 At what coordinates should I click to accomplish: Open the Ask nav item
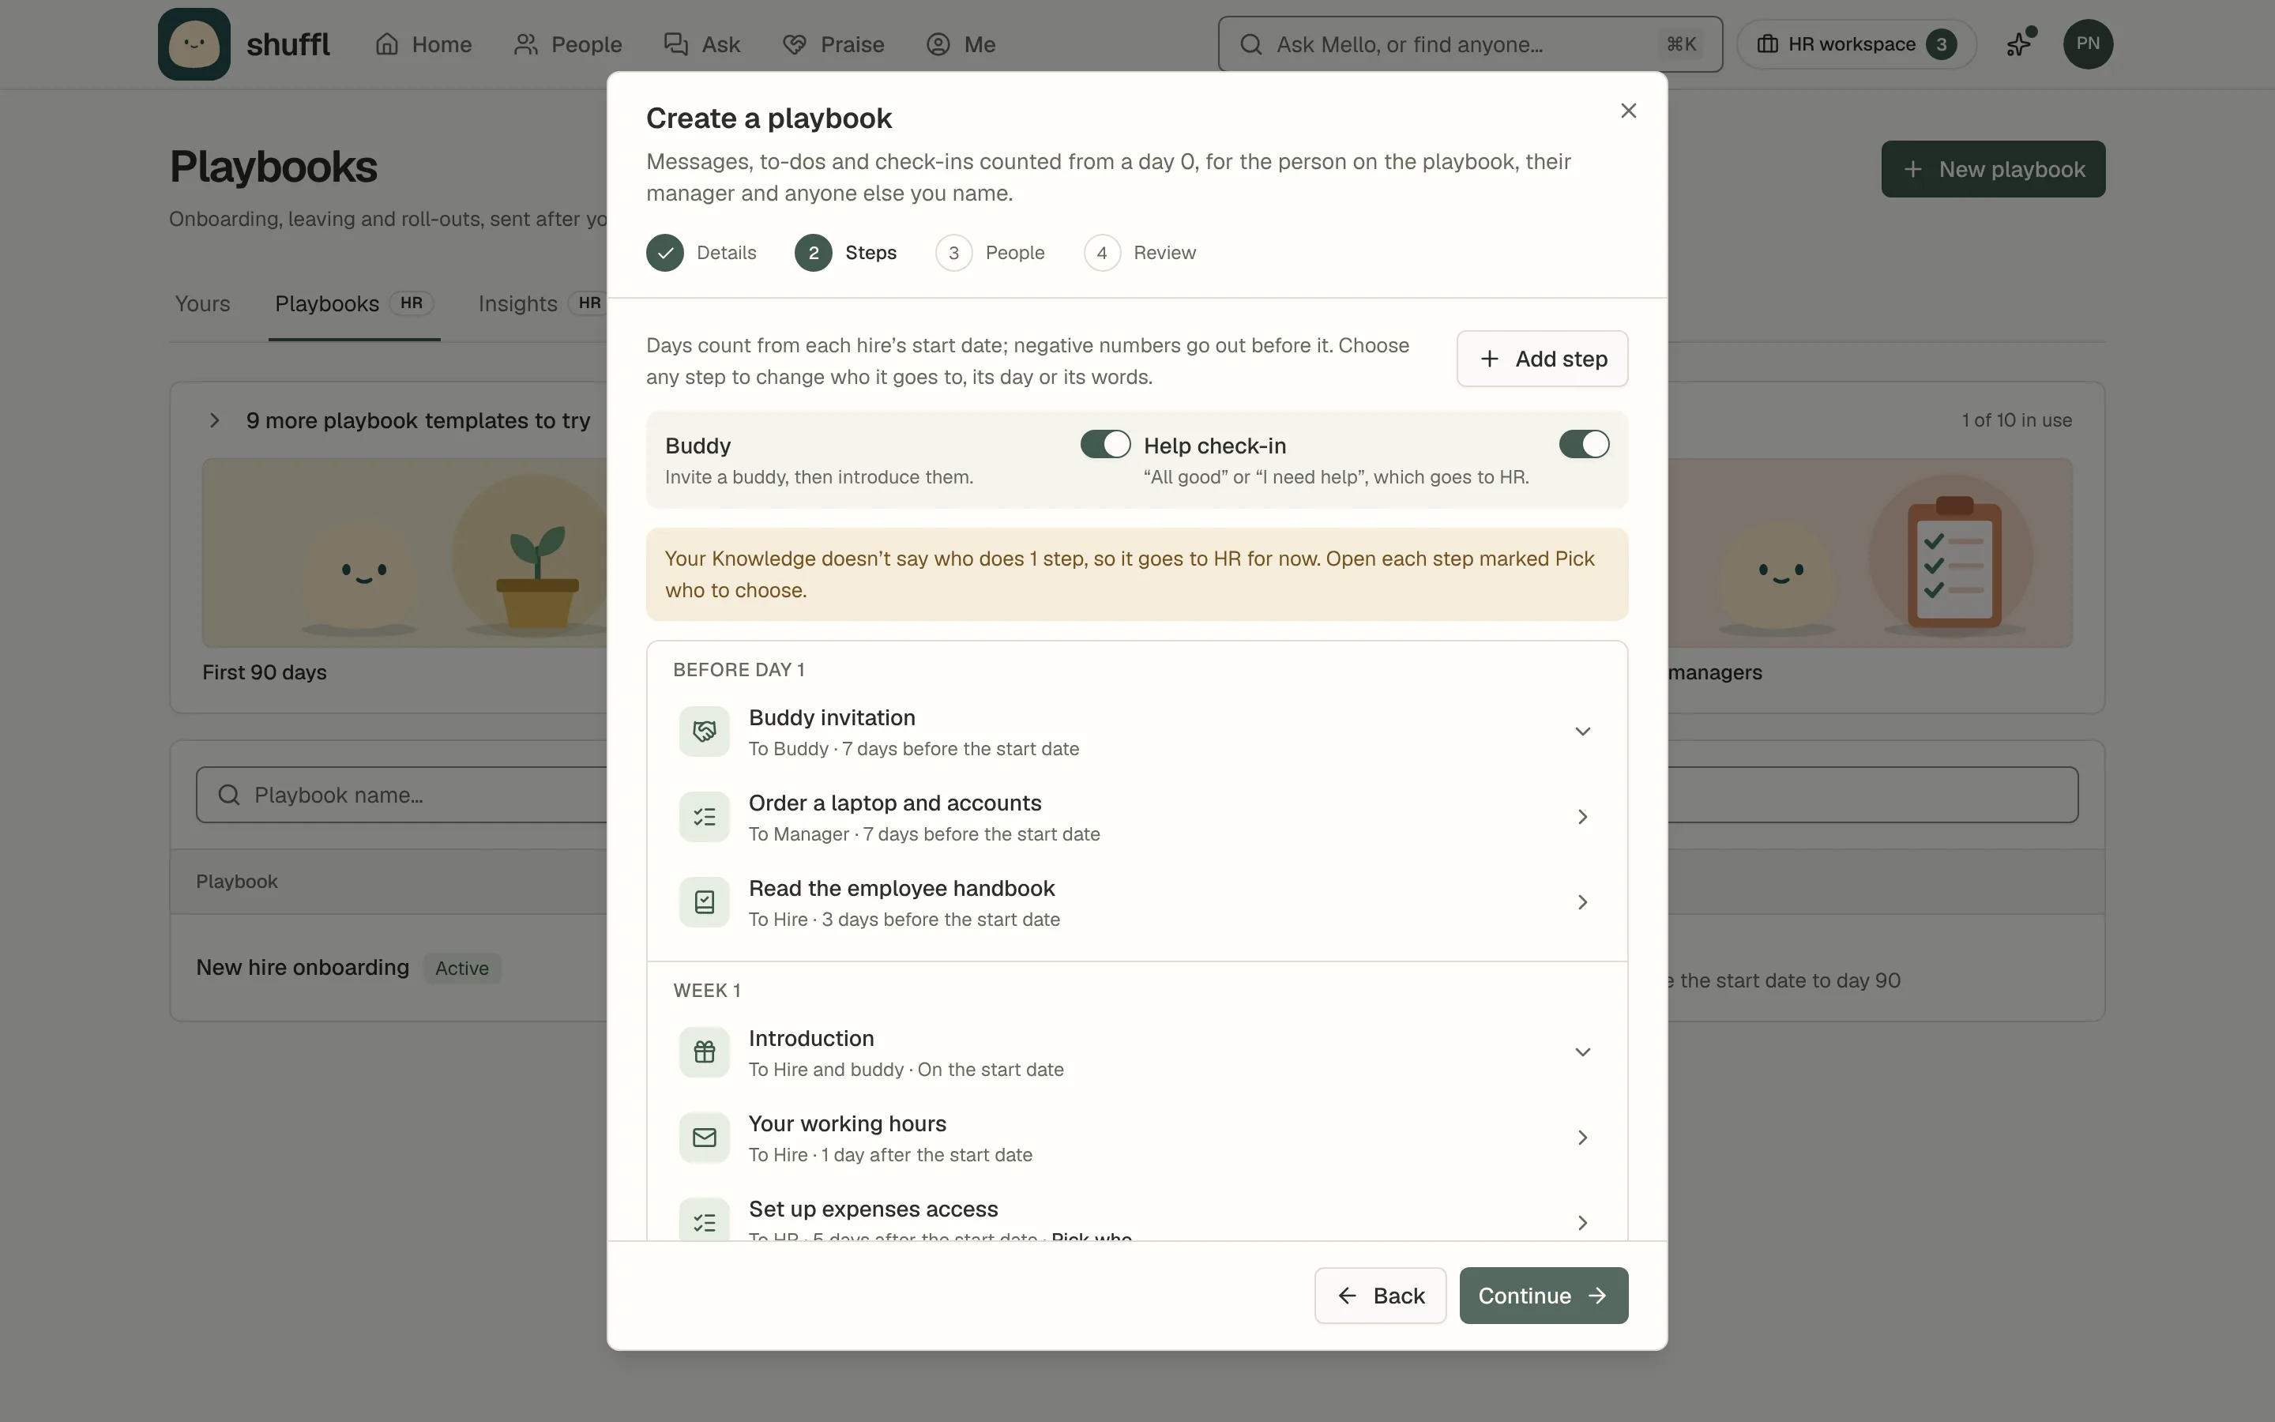point(702,44)
